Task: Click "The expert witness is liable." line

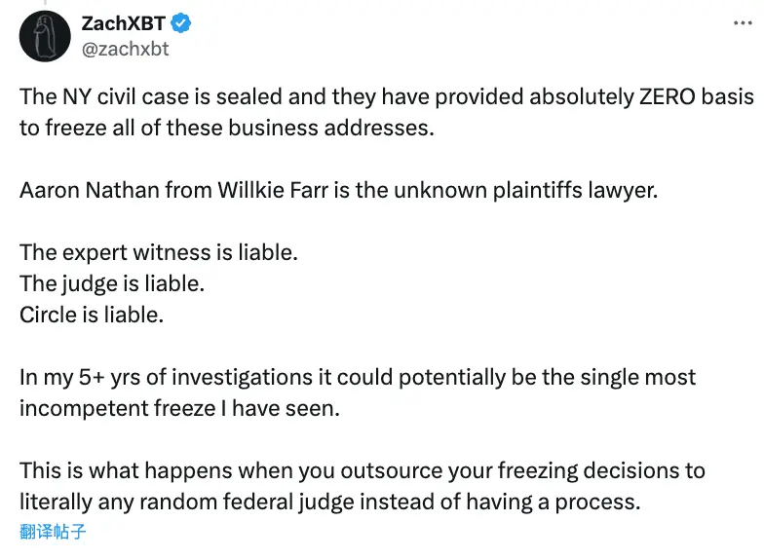Action: [x=158, y=252]
